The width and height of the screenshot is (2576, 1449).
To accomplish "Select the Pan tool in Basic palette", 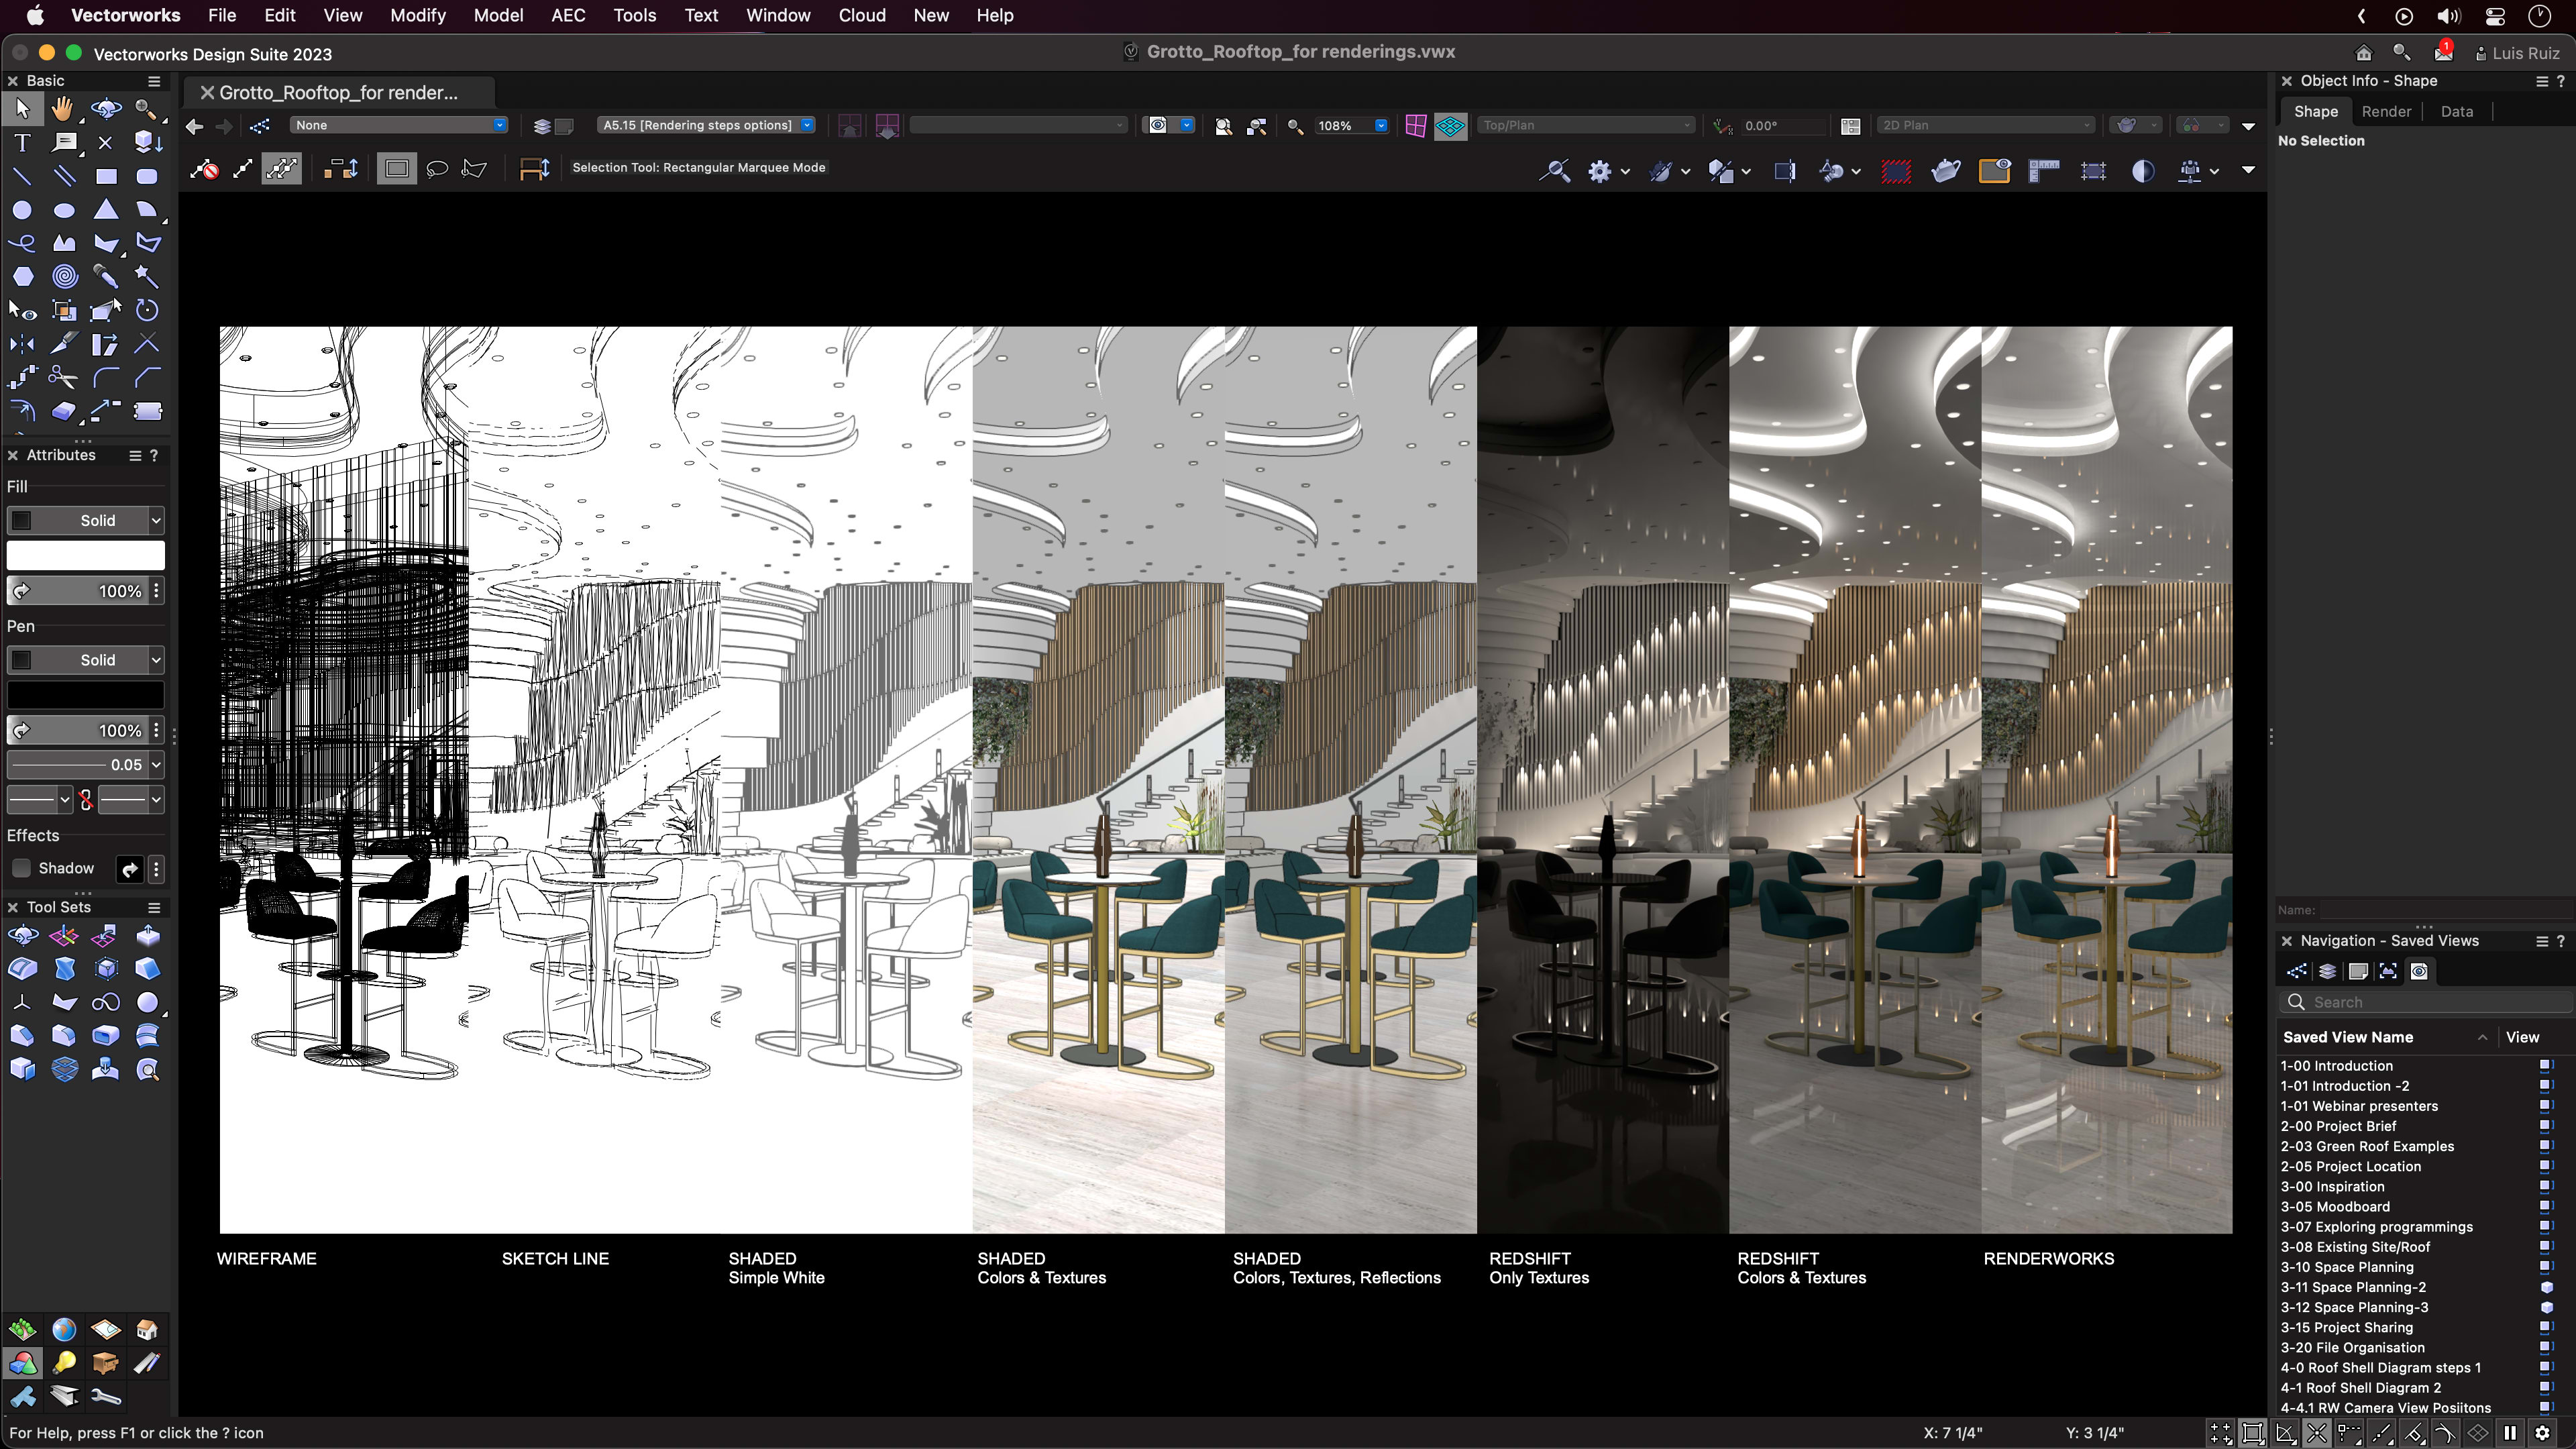I will (63, 109).
